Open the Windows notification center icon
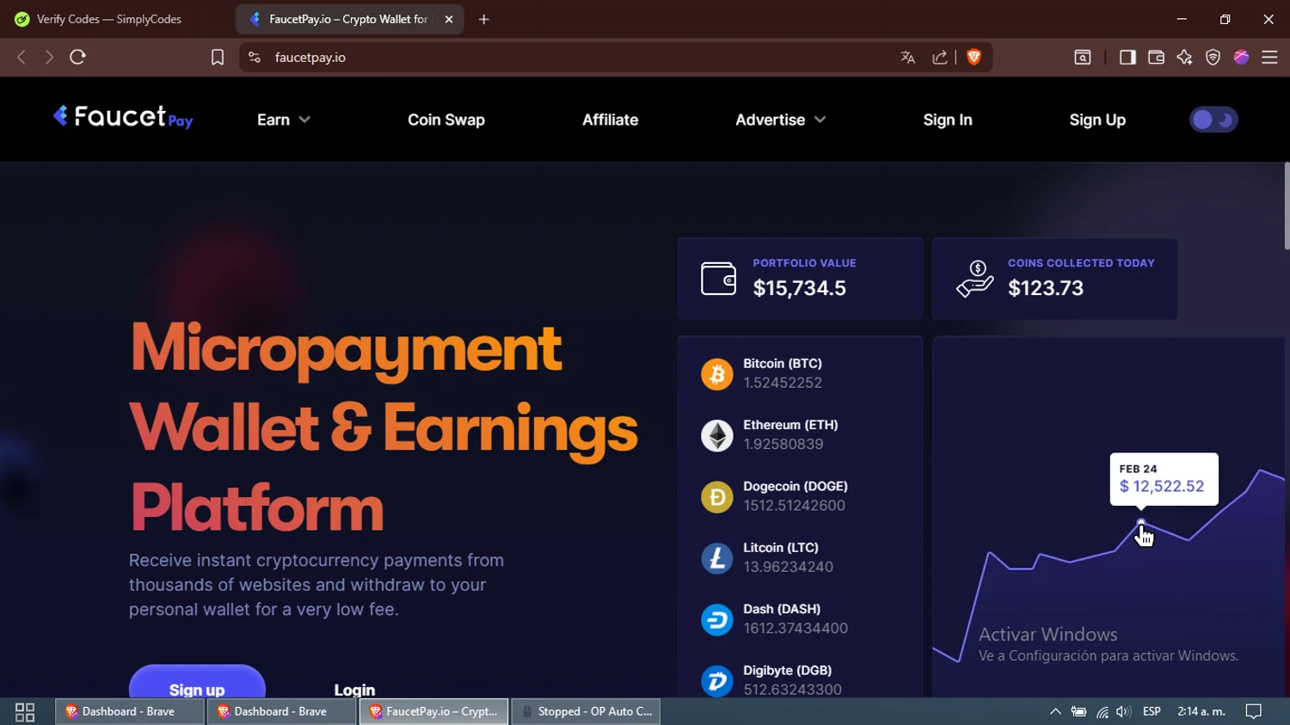Viewport: 1290px width, 725px height. (1254, 711)
